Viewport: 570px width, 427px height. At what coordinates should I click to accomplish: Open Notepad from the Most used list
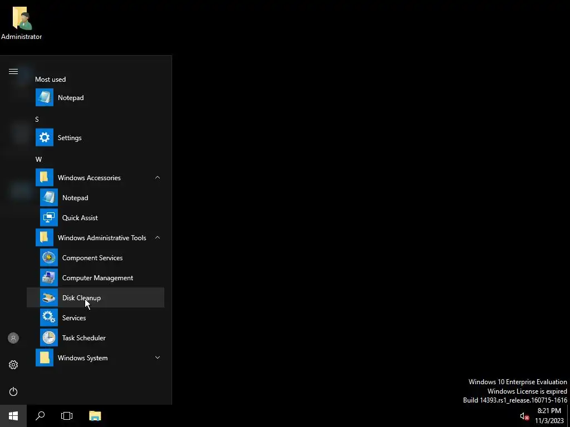point(95,97)
